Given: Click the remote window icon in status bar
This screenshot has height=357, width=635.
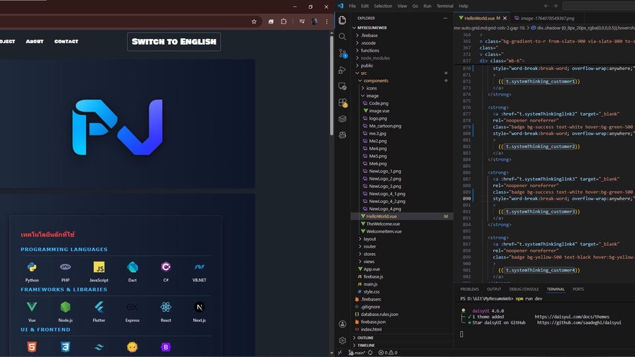Looking at the screenshot, I should point(340,353).
